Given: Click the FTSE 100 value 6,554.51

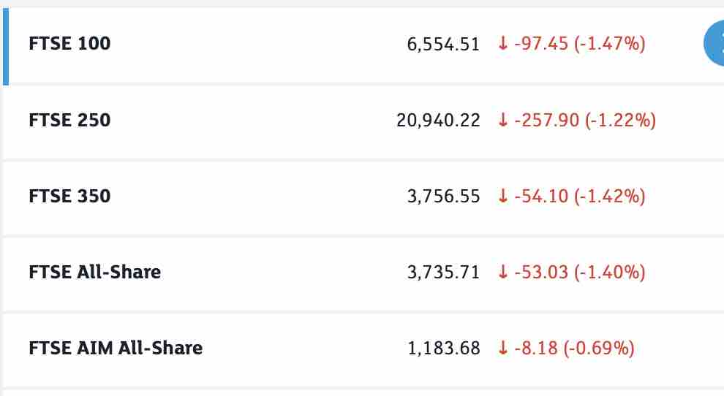Looking at the screenshot, I should click(443, 45).
